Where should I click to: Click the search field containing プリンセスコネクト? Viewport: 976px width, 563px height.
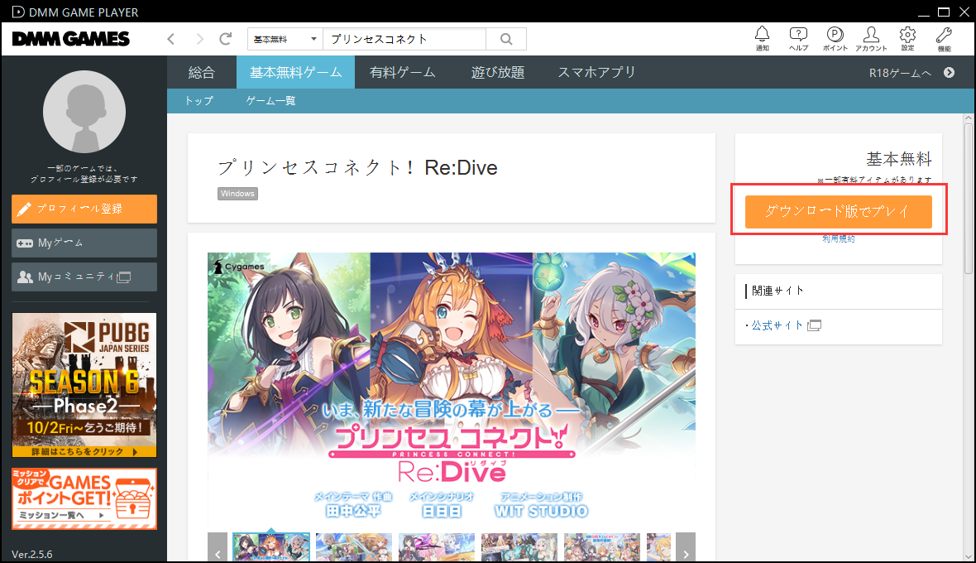coord(404,39)
